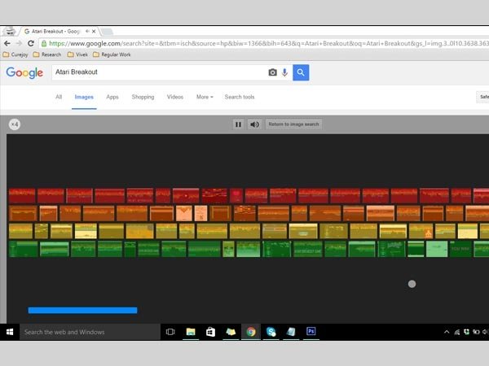
Task: Click the incognito spy icon
Action: [x=11, y=31]
